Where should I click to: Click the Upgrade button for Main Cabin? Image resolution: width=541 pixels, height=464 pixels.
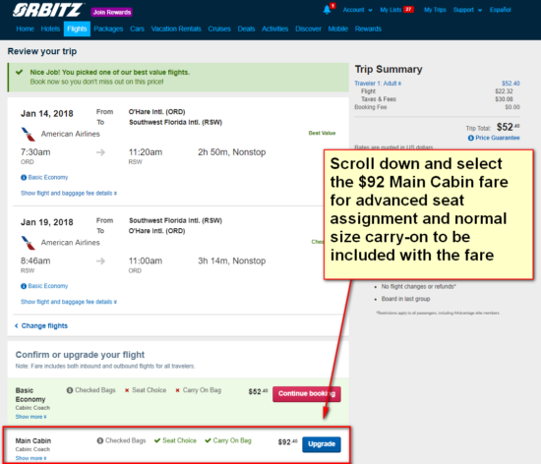point(322,444)
